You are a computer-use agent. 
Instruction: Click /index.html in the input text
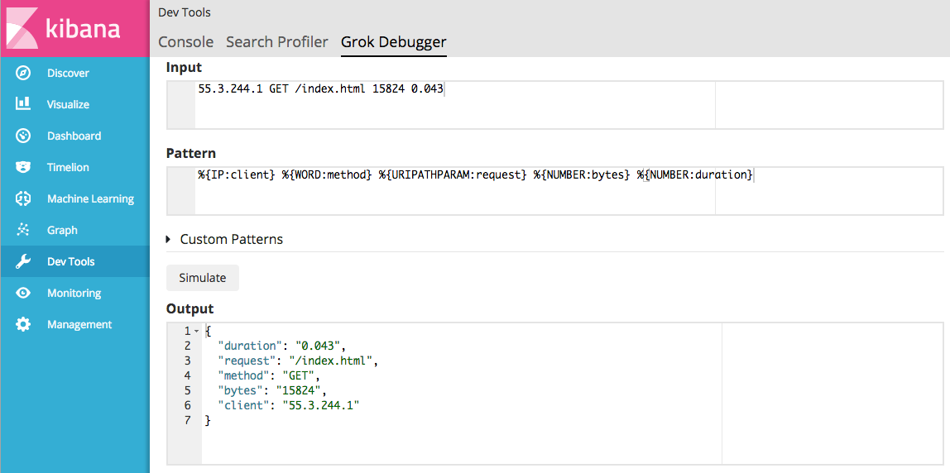tap(329, 89)
